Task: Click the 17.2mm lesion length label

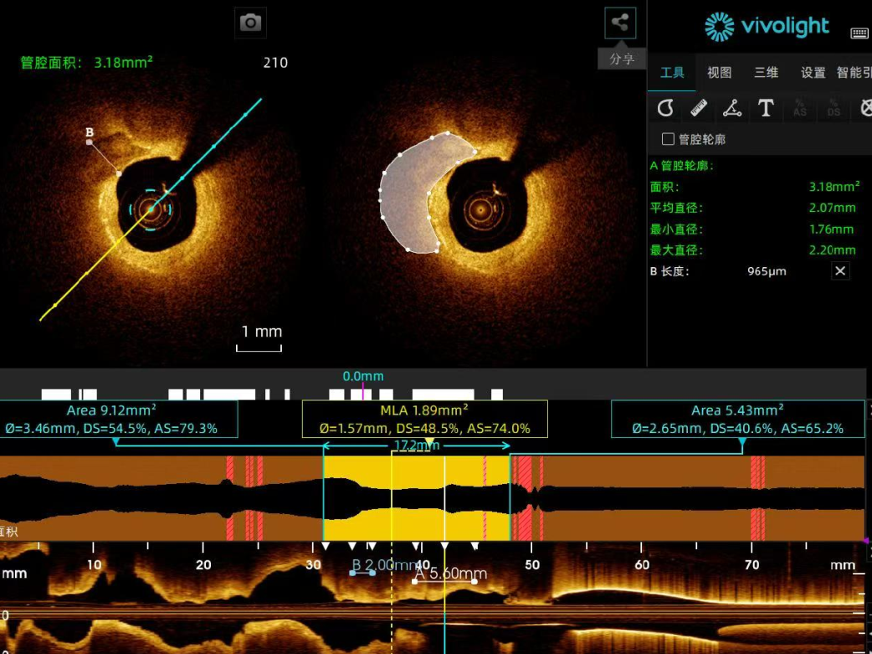Action: coord(416,445)
